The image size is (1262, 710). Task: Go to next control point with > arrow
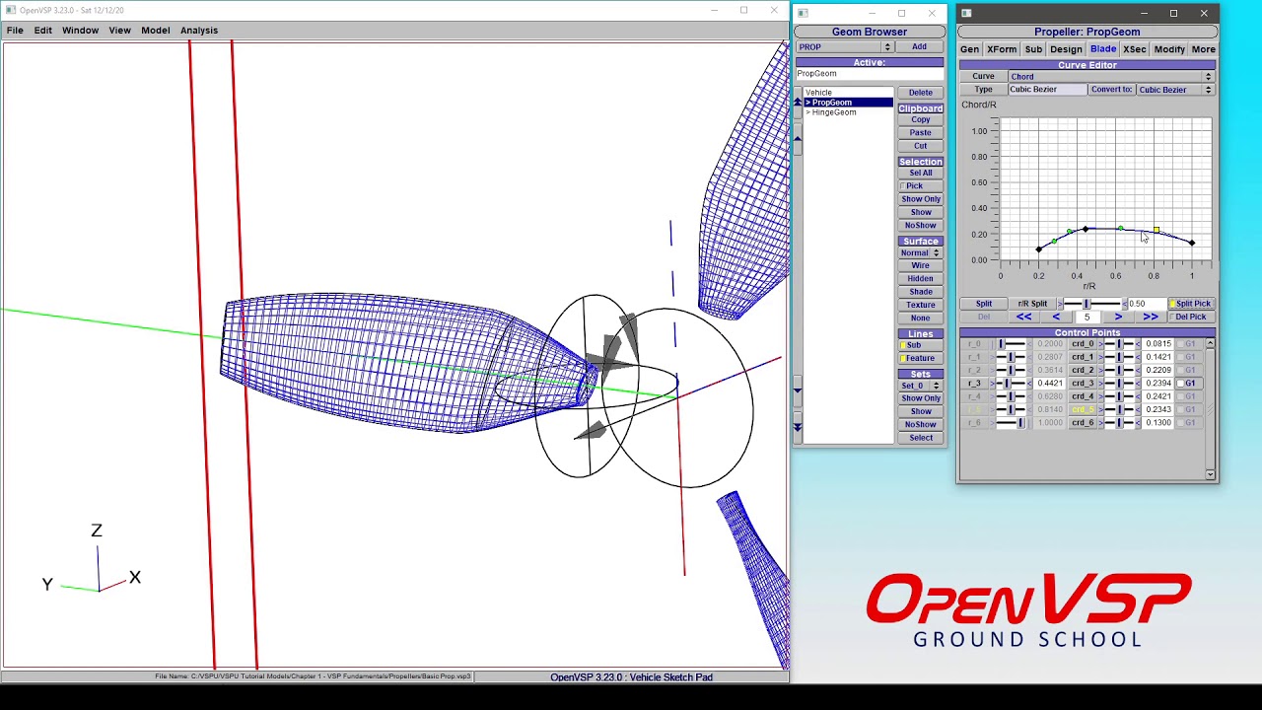click(1118, 317)
